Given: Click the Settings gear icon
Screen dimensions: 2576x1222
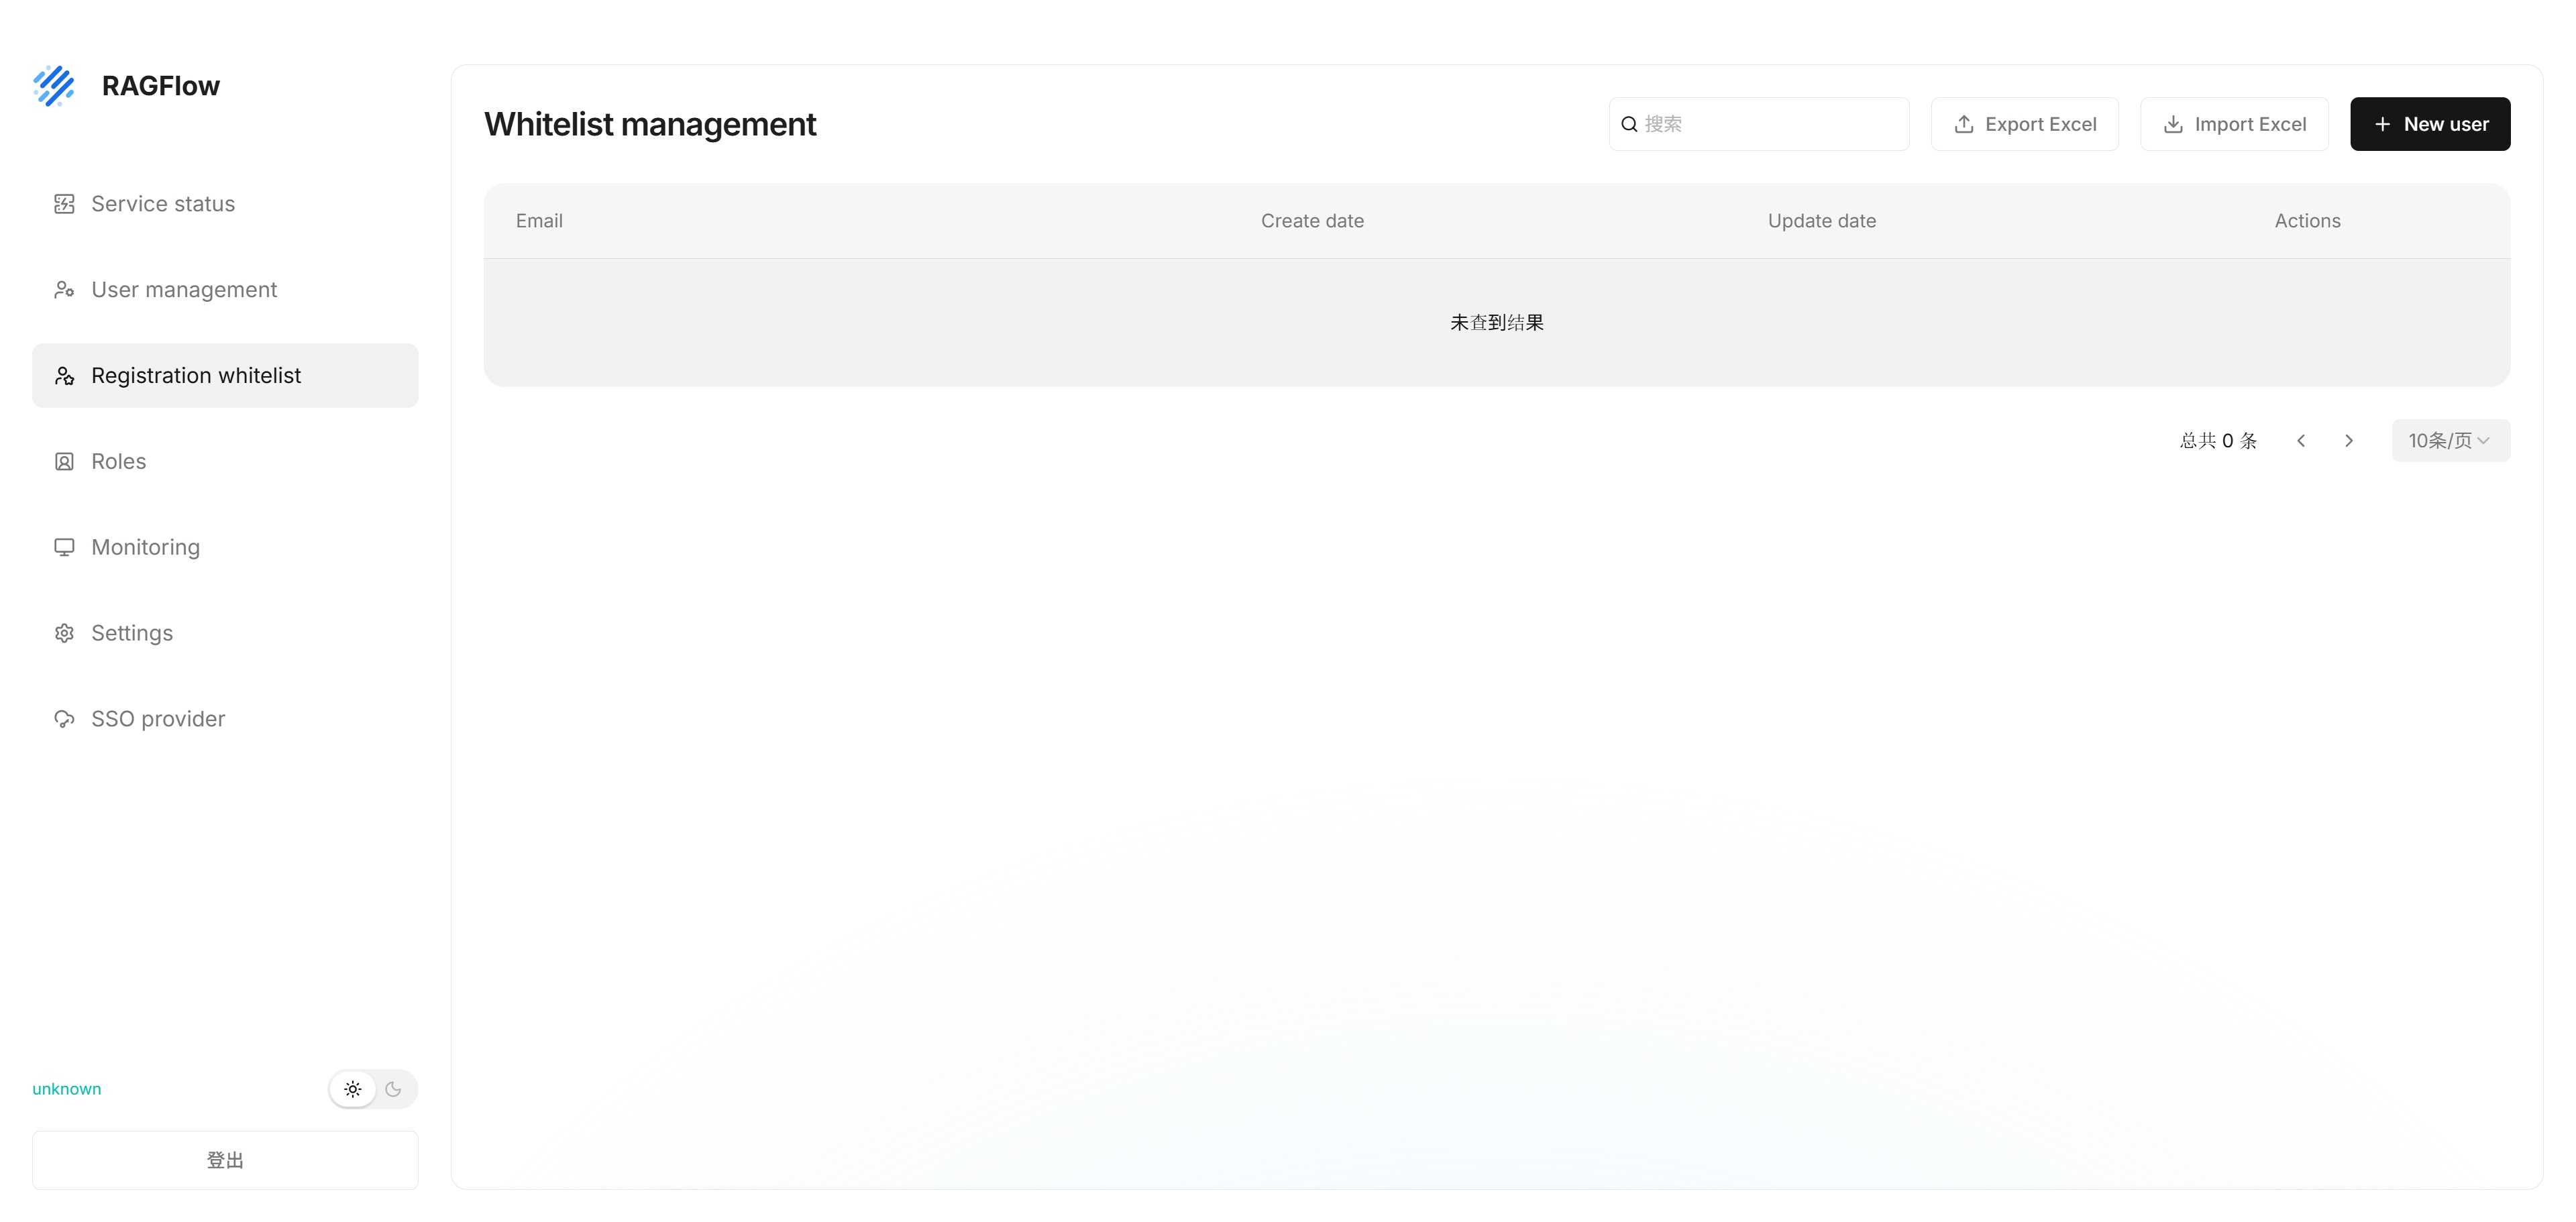Looking at the screenshot, I should tap(64, 634).
